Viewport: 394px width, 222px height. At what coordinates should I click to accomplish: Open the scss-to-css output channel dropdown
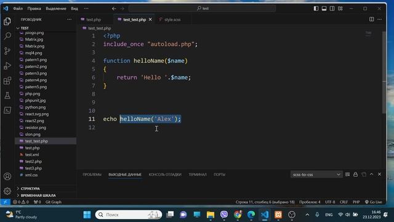[x=316, y=175]
